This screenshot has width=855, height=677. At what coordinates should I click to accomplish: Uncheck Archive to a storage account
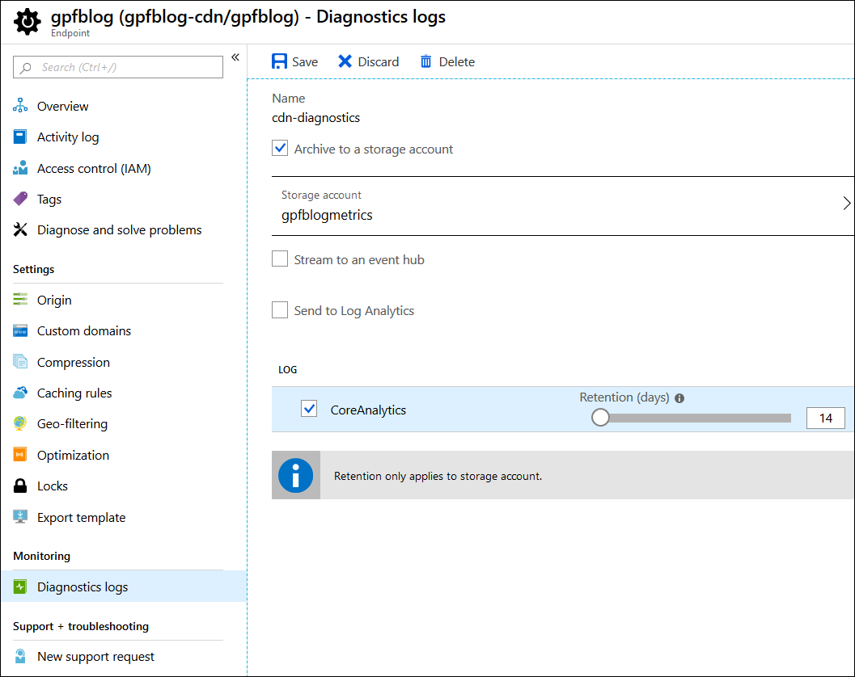280,149
